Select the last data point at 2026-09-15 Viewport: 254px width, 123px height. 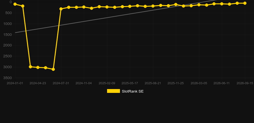tap(245, 3)
